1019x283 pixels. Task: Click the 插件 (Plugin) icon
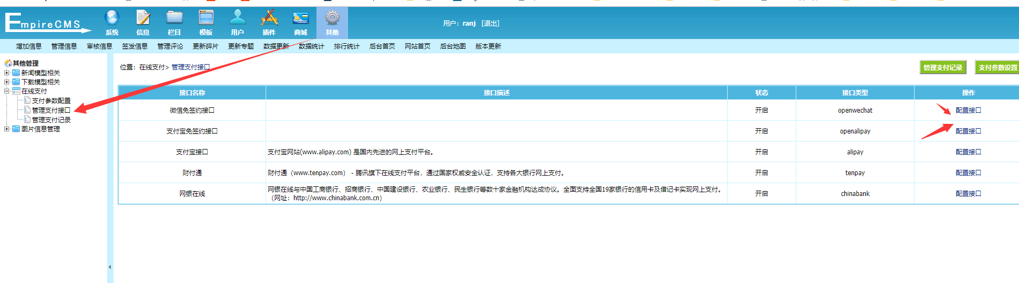[x=269, y=19]
